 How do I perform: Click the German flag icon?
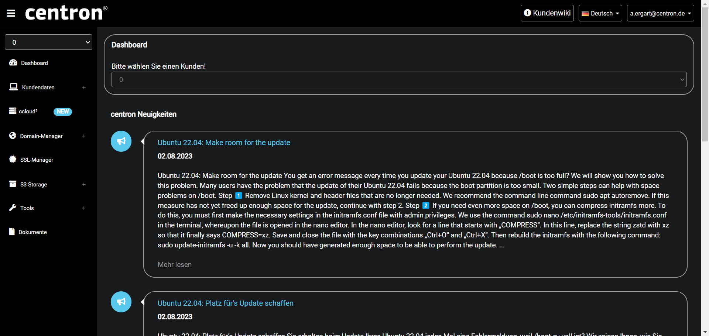pyautogui.click(x=585, y=14)
